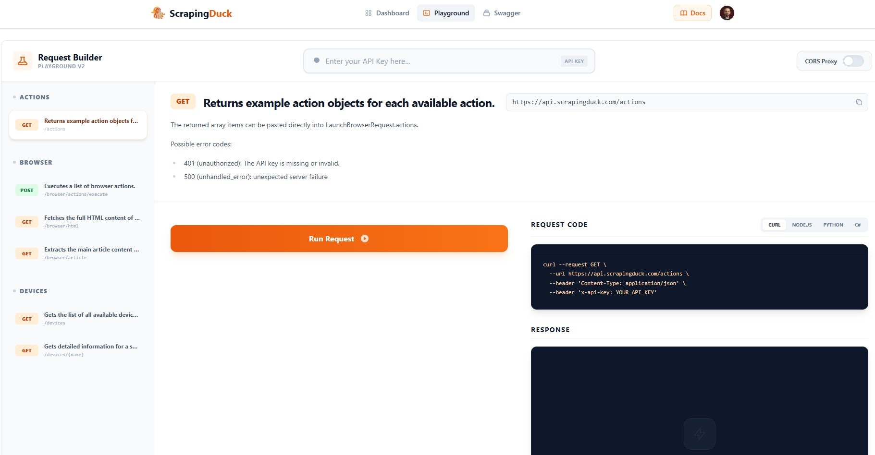The height and width of the screenshot is (455, 875).
Task: Click the curl request code block
Action: coord(699,277)
